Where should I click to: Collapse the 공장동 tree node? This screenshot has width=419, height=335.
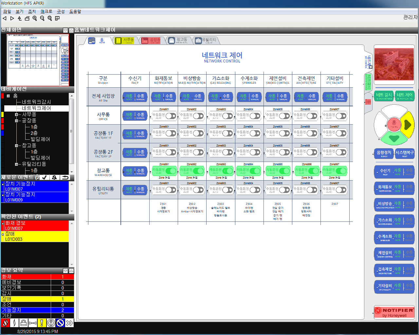tap(16, 121)
